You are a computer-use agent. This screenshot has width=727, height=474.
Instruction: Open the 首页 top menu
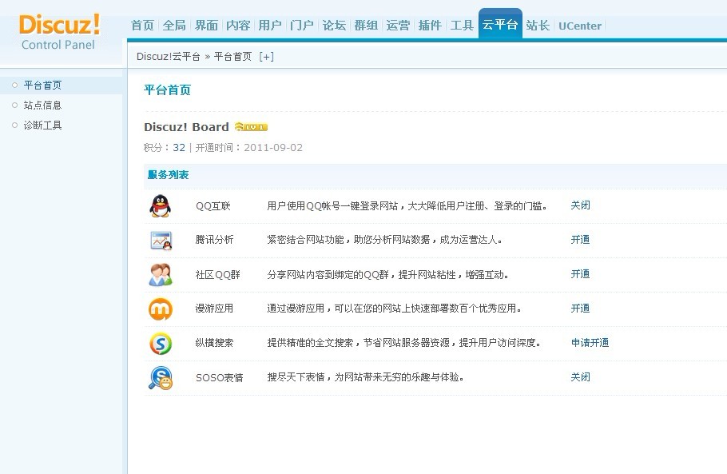coord(142,25)
